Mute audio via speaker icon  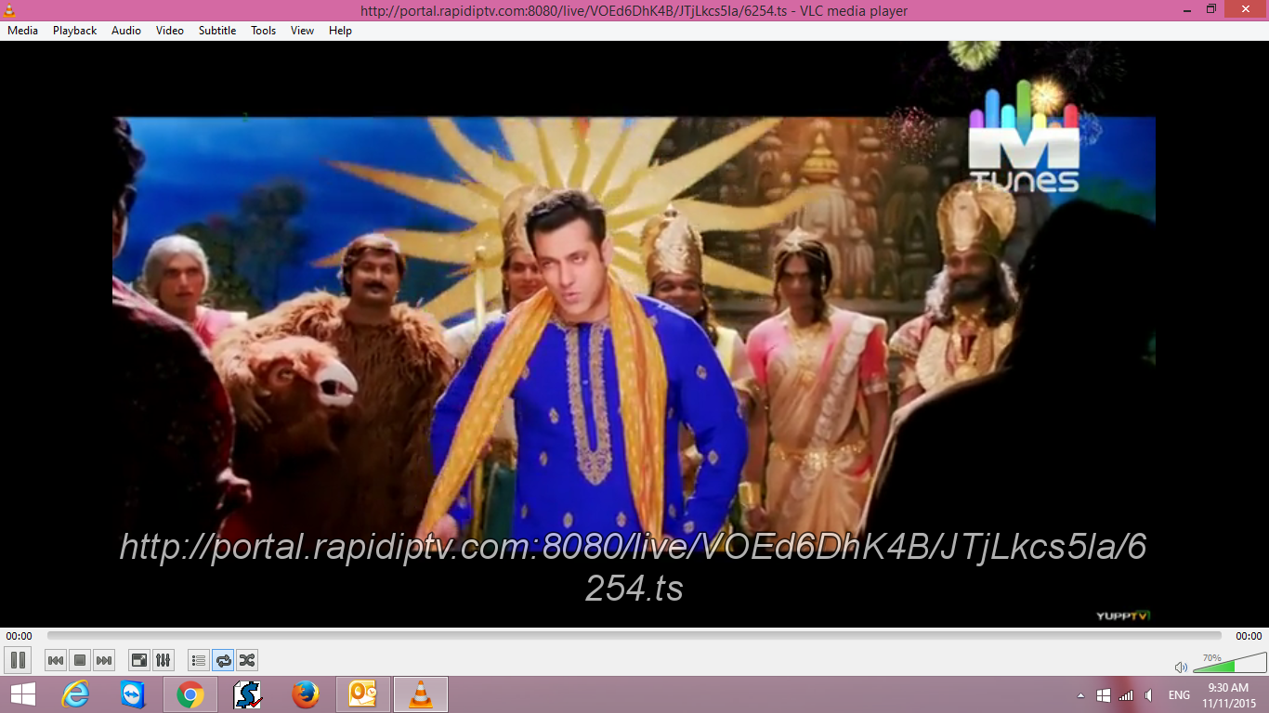(x=1181, y=667)
